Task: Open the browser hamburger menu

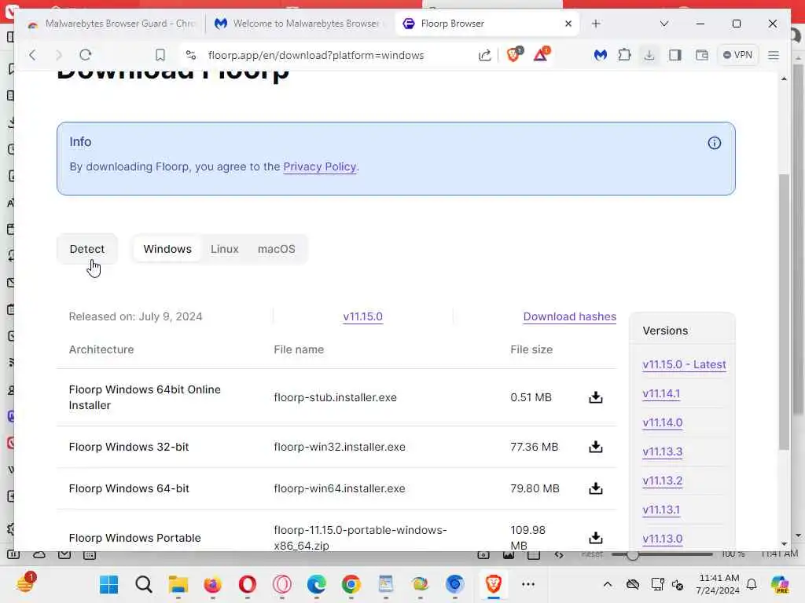Action: point(774,55)
